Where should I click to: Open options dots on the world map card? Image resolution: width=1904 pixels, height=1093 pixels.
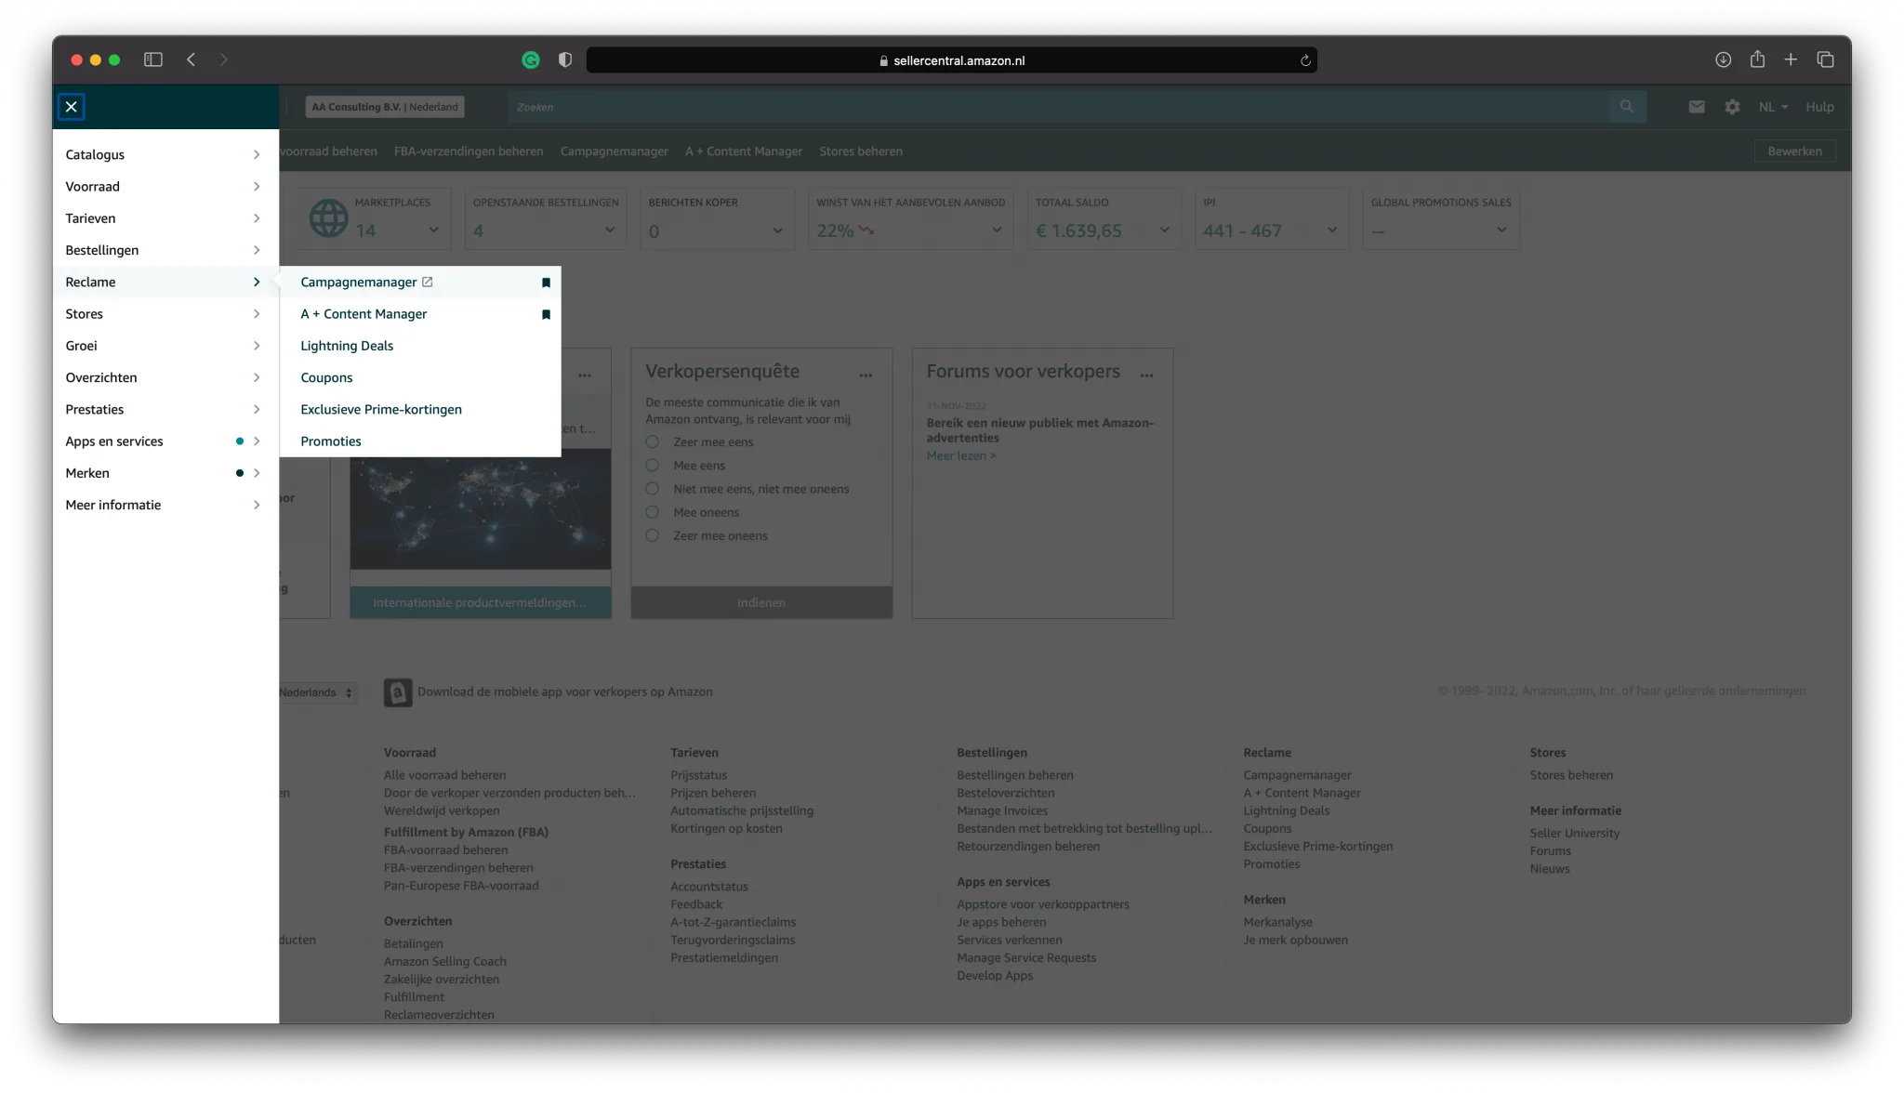pos(585,375)
